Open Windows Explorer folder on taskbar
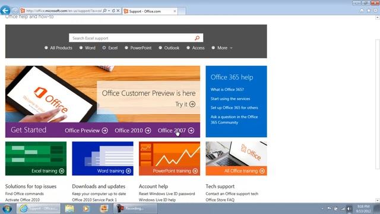 click(x=69, y=209)
